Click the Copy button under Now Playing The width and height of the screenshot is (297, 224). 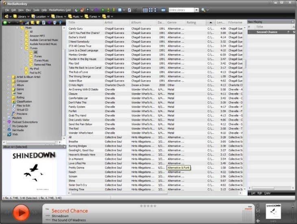tap(267, 193)
